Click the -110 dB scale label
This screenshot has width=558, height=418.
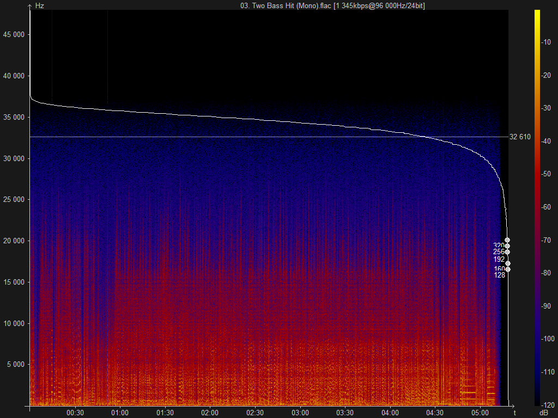tap(548, 372)
